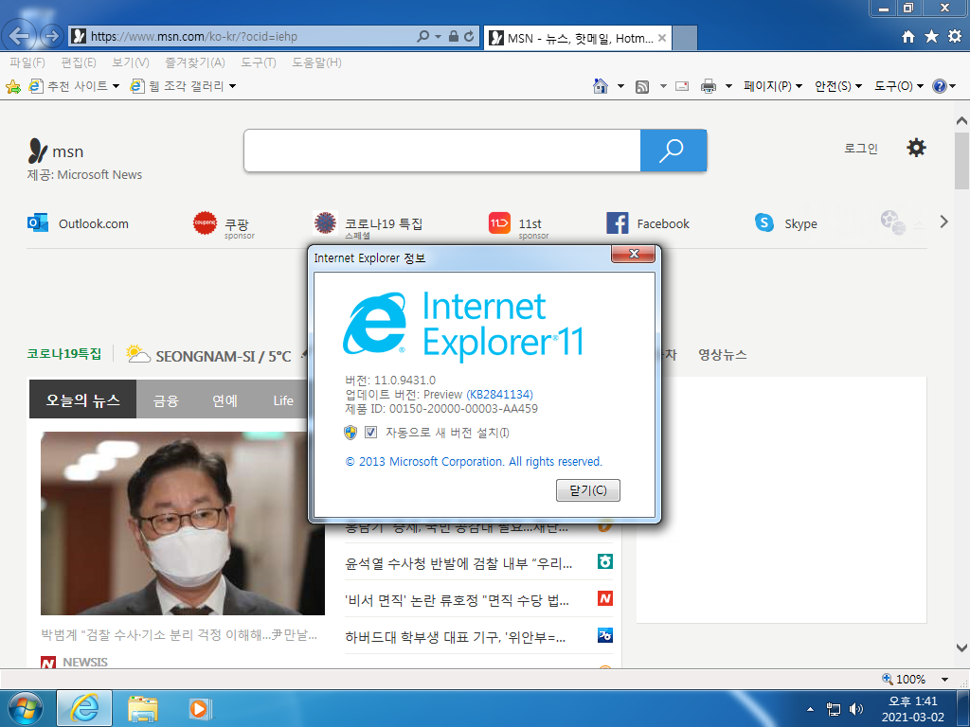Open Home using the top-right house icon
This screenshot has height=727, width=970.
908,37
